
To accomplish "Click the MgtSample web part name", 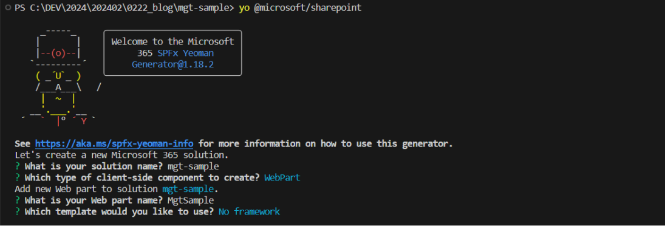I will click(191, 200).
